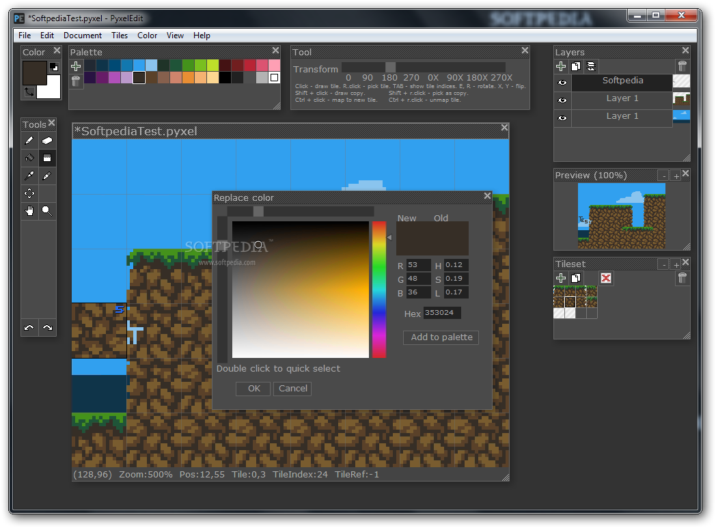Duplicate tile in the Tileset panel
Viewport: 716px width, 528px height.
[x=576, y=278]
